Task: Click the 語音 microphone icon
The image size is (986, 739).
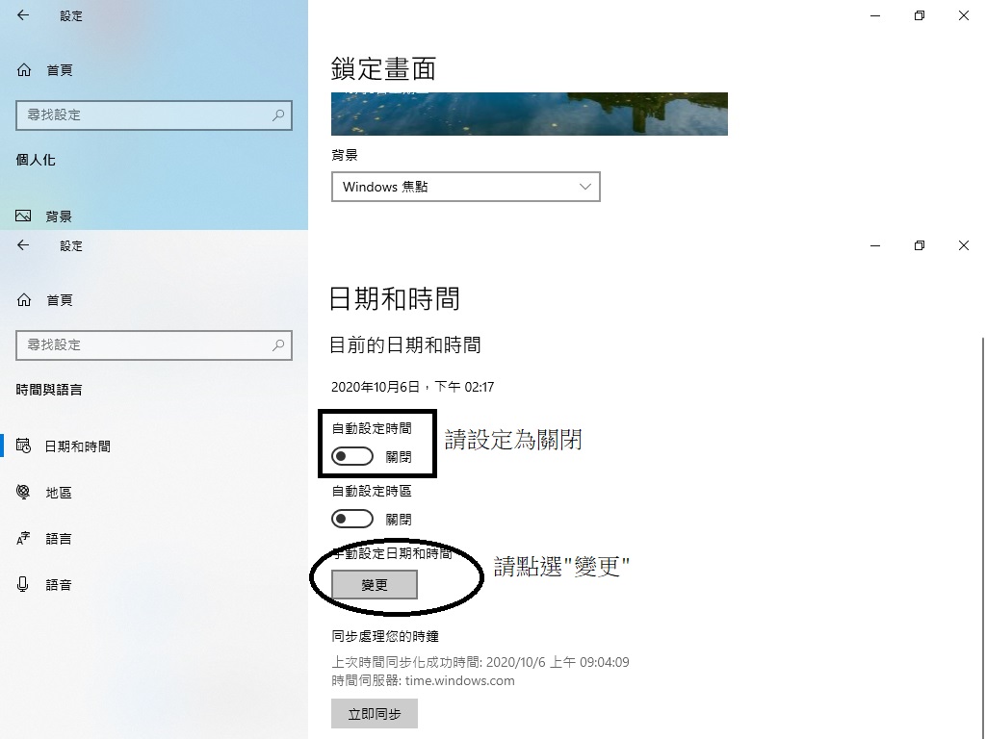Action: click(x=23, y=584)
